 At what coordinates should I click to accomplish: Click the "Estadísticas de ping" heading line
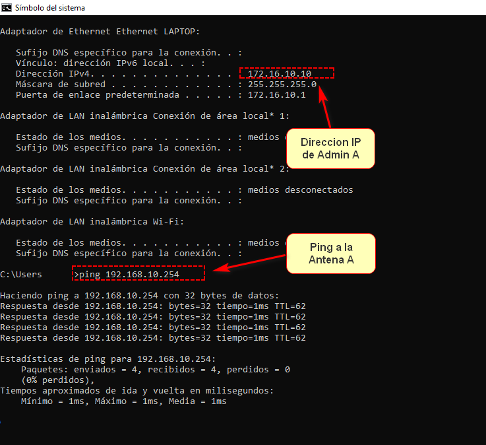point(107,359)
